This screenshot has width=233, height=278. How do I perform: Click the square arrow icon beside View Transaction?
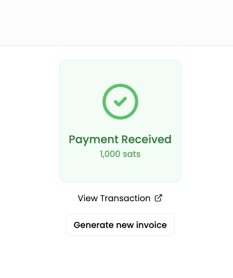158,198
